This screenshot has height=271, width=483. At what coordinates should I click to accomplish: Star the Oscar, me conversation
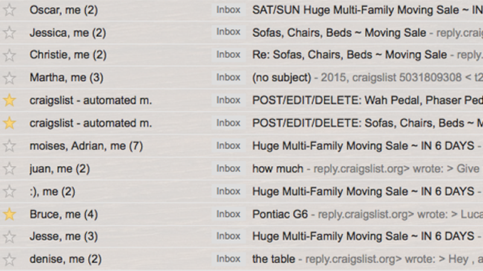10,10
